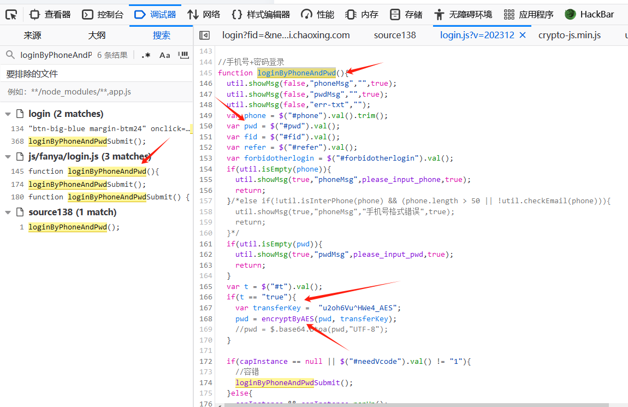Click the search magnifier icon
Image resolution: width=628 pixels, height=407 pixels.
tap(10, 55)
